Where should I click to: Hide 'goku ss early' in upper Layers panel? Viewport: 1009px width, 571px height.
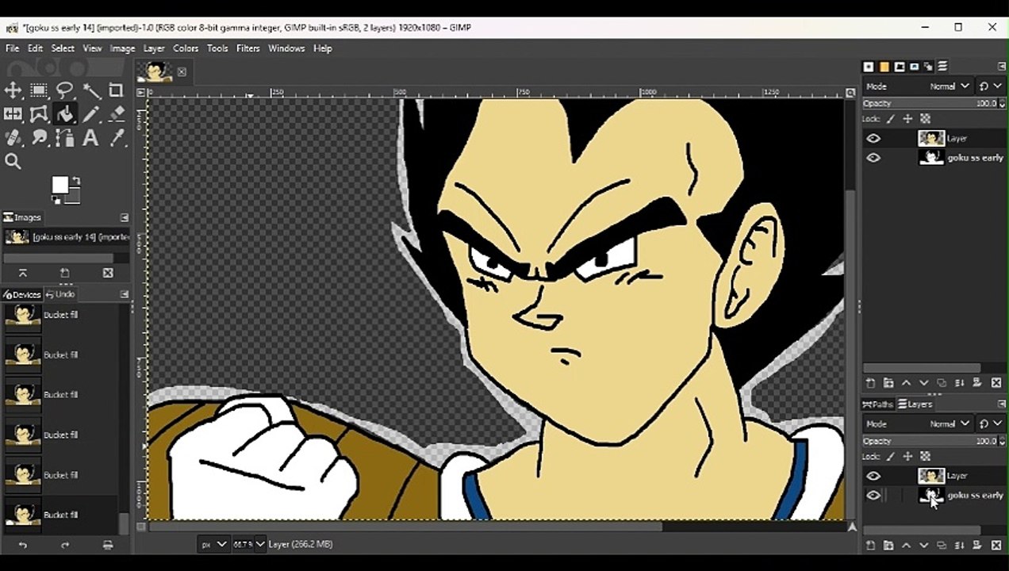pyautogui.click(x=873, y=158)
